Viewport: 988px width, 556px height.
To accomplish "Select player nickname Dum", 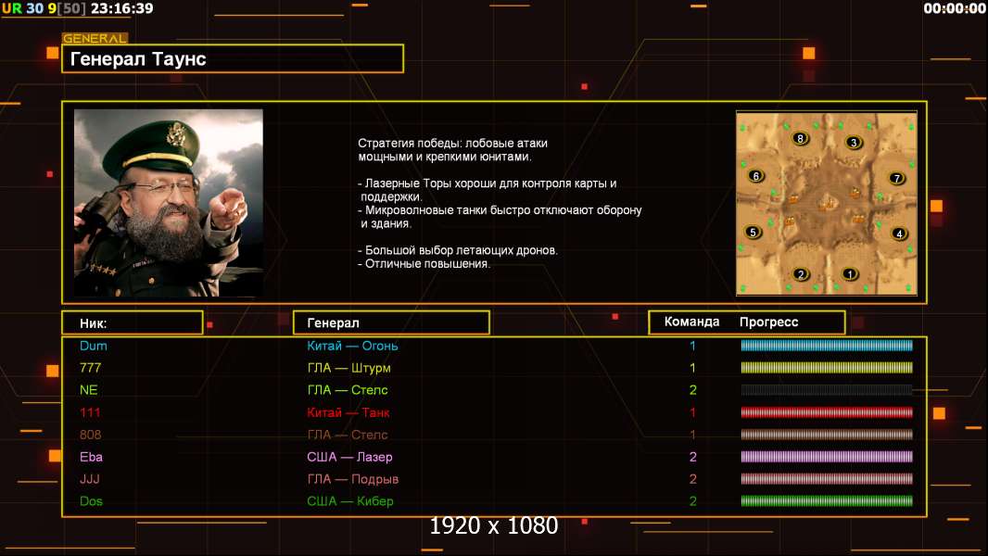I will click(x=94, y=346).
